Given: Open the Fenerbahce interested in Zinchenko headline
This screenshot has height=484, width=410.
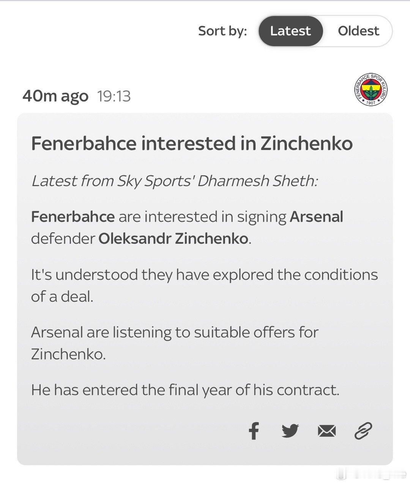Looking at the screenshot, I should (192, 144).
